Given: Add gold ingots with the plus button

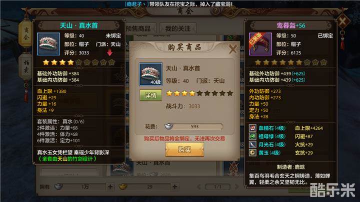Looking at the screenshot, I should [x=174, y=187].
